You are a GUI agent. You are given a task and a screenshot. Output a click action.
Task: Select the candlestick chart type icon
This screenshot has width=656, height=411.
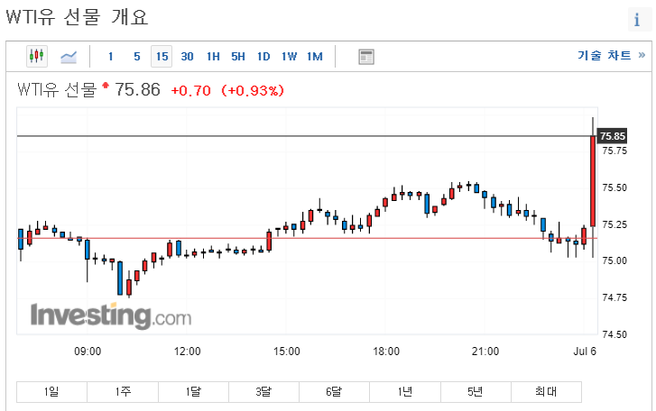pos(37,56)
